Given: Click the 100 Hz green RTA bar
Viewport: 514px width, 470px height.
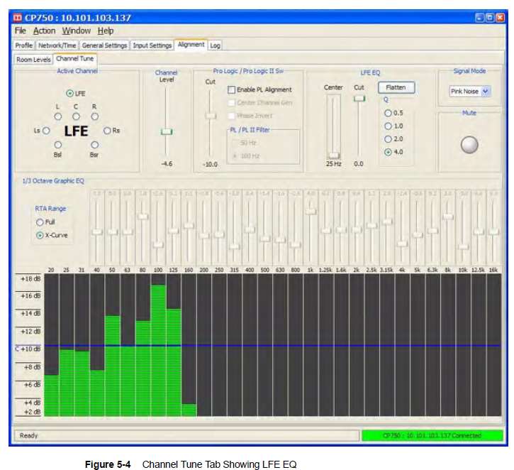Looking at the screenshot, I should [158, 351].
